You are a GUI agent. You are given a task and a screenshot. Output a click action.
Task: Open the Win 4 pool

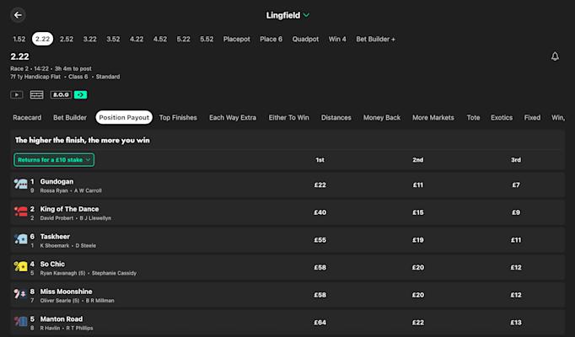click(x=337, y=39)
